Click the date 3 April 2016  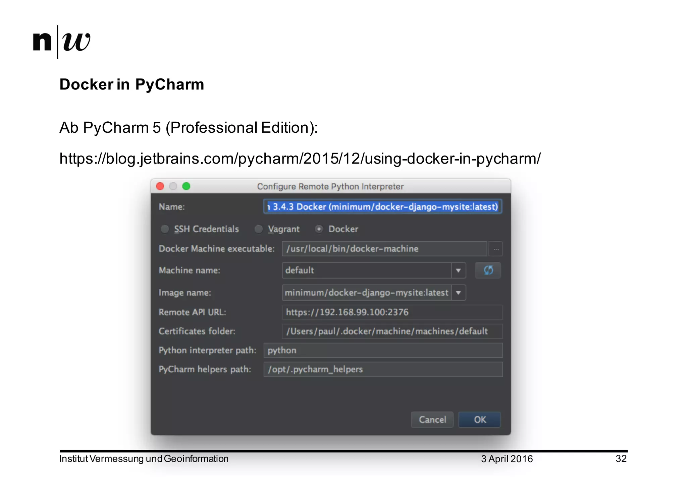click(507, 459)
